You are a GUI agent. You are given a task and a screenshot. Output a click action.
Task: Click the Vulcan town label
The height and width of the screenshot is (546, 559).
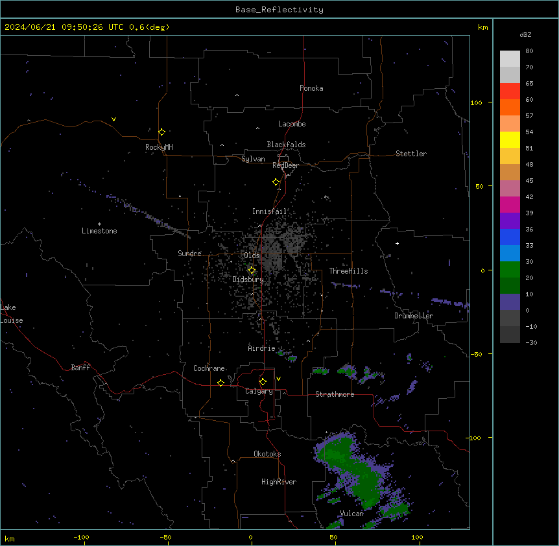point(352,514)
